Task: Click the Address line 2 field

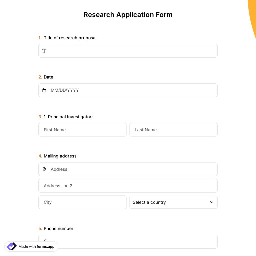Action: pos(128,186)
